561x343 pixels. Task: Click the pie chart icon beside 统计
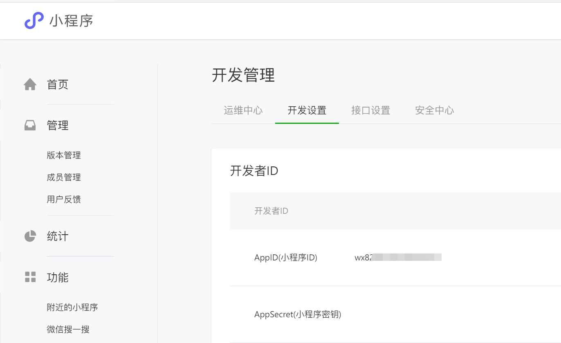[30, 236]
